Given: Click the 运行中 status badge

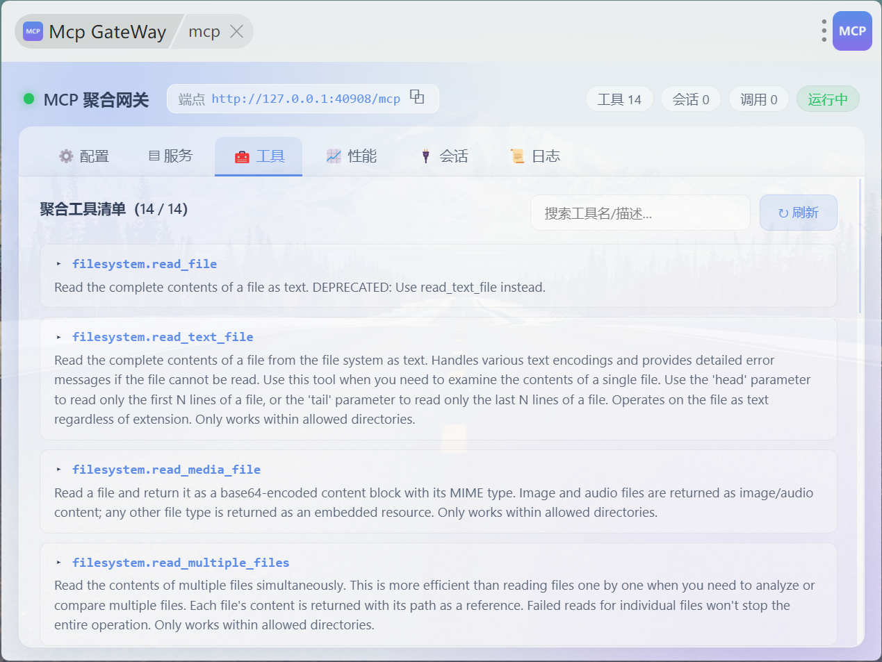Looking at the screenshot, I should click(828, 99).
